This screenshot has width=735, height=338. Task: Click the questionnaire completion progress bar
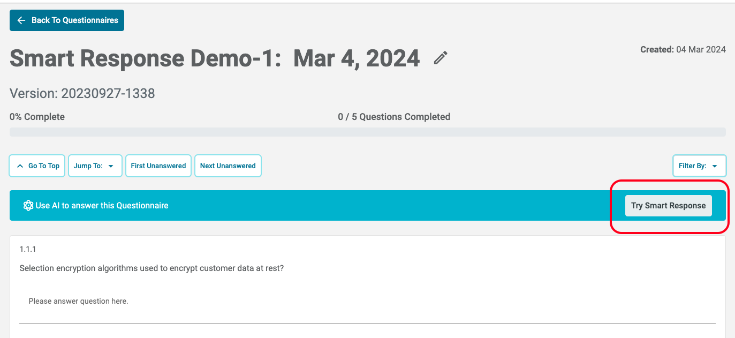pos(368,132)
